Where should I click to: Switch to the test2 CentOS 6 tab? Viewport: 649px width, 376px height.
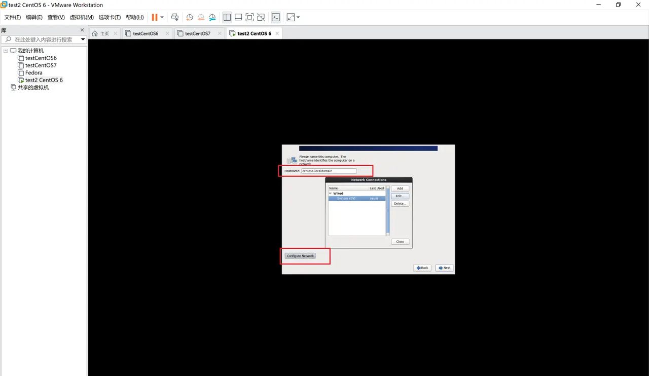coord(254,33)
